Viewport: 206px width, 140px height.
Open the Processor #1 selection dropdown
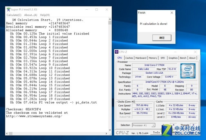pos(144,125)
